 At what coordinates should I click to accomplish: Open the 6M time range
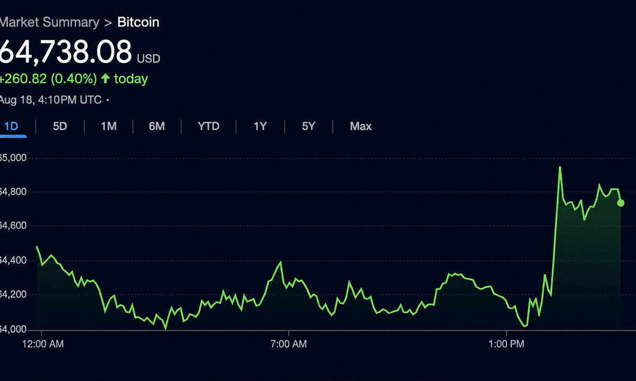(x=157, y=126)
